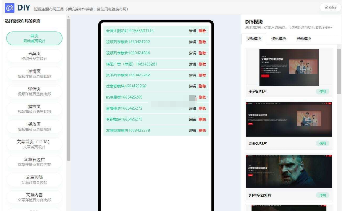
Task: Click the DIY模块 panel heading
Action: (254, 22)
